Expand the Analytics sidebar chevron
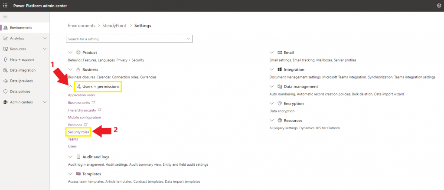444x190 pixels. [45, 38]
